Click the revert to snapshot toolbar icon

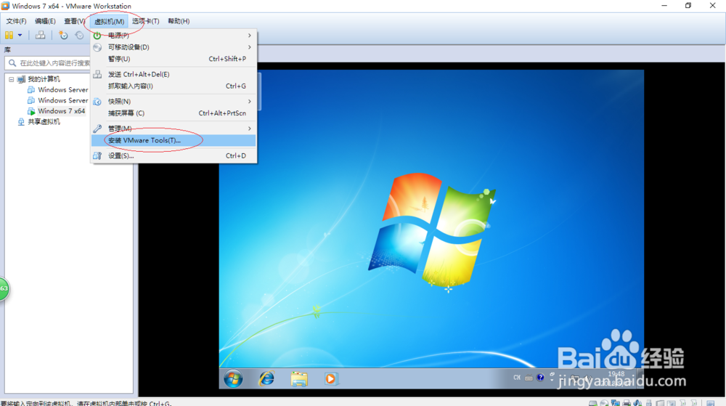pyautogui.click(x=79, y=35)
